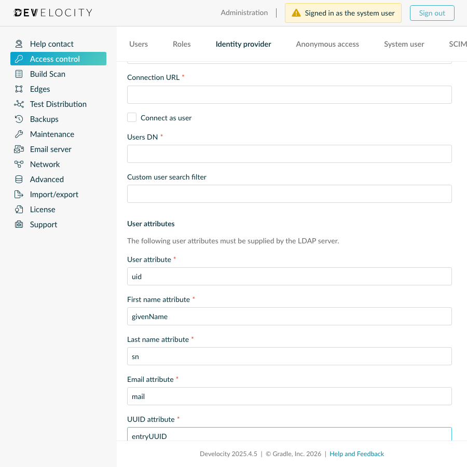Click inside the Connection URL field
The height and width of the screenshot is (467, 467).
tap(289, 94)
